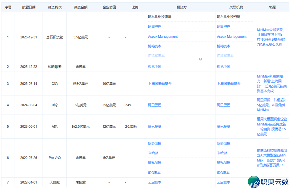Open 博裕资本 in the 关联机构 column
This screenshot has height=190, width=291.
tap(223, 46)
